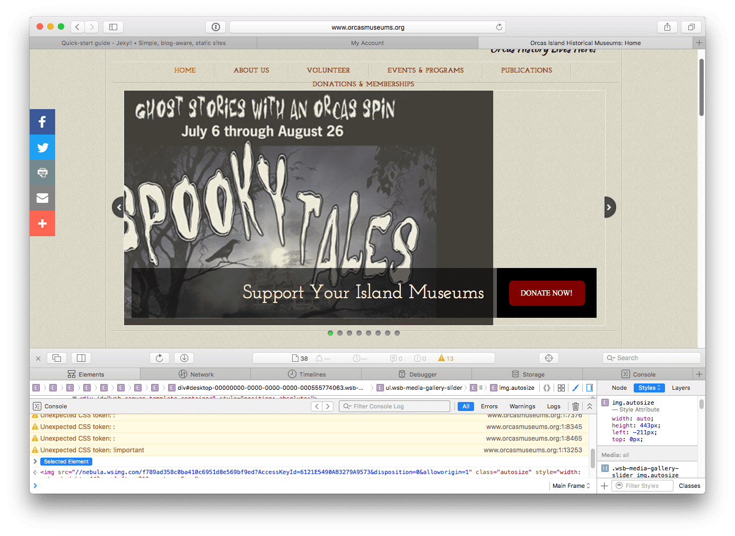Open the Elements inspector tab
The width and height of the screenshot is (735, 536).
click(x=85, y=374)
